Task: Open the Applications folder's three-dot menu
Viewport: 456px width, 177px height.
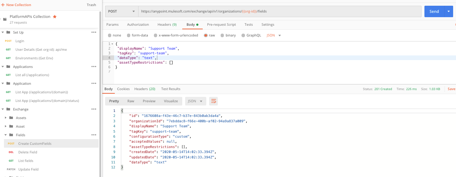Action: (x=94, y=67)
